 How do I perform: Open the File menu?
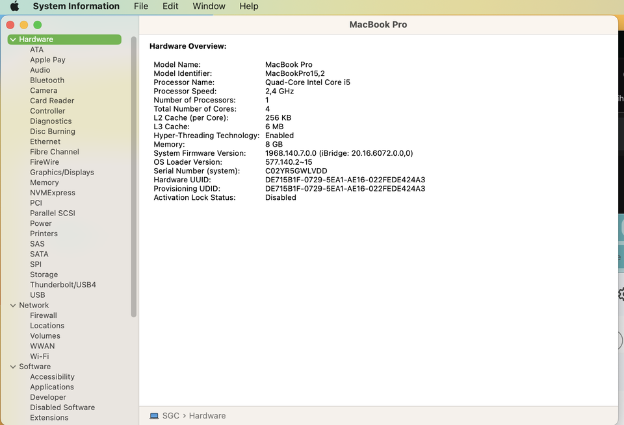[x=141, y=6]
